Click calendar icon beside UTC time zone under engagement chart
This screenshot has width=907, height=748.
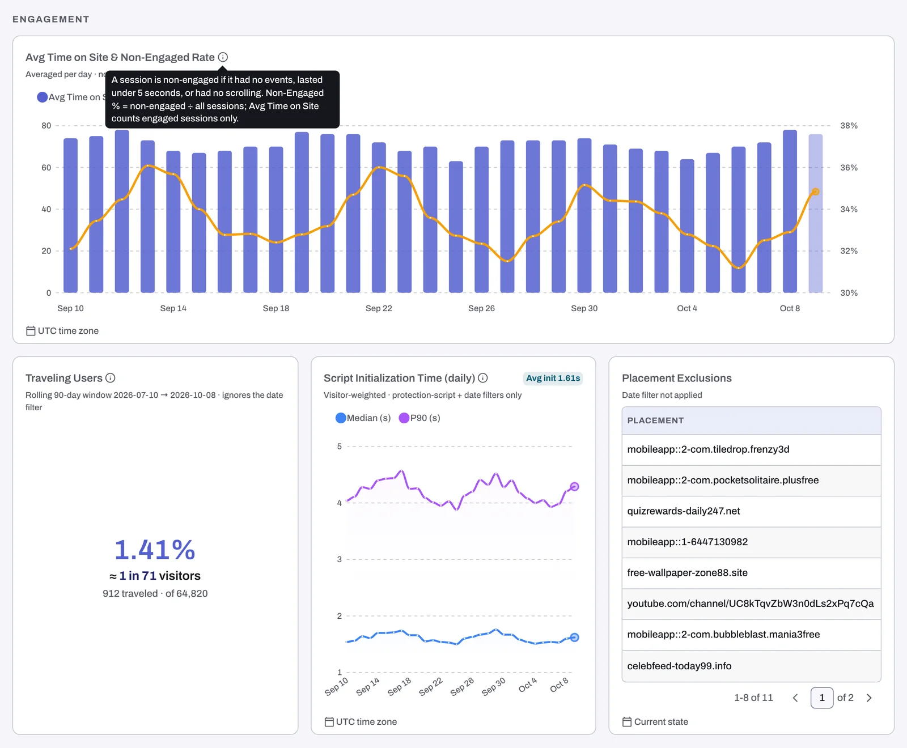[31, 331]
